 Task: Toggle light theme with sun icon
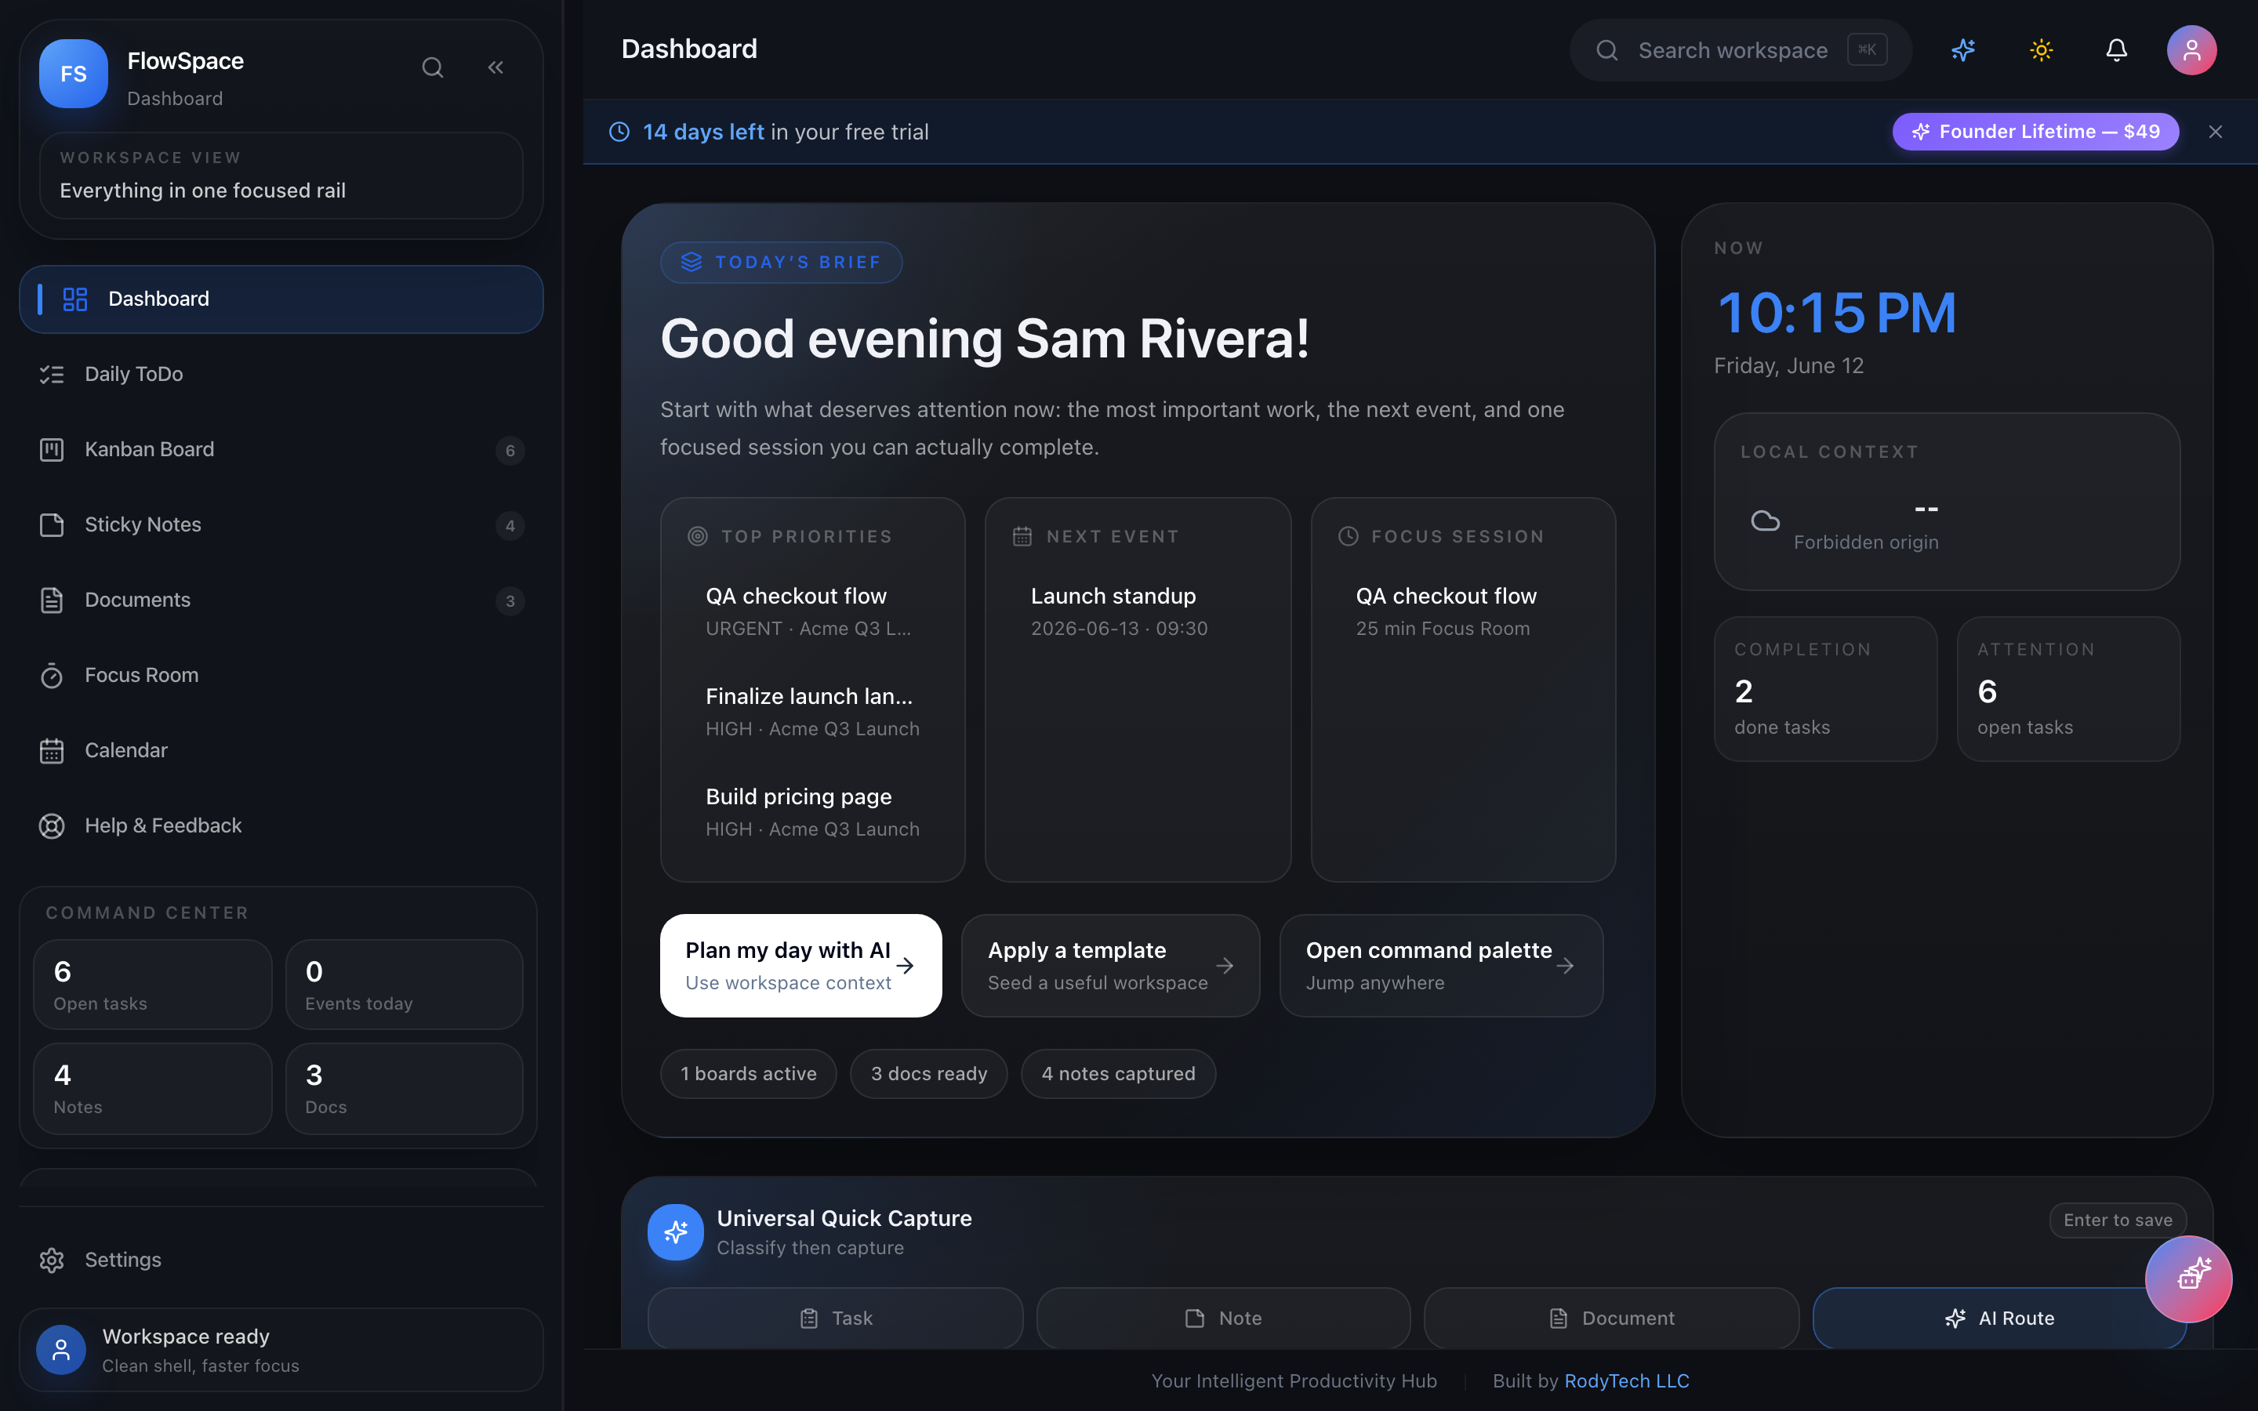pyautogui.click(x=2042, y=50)
